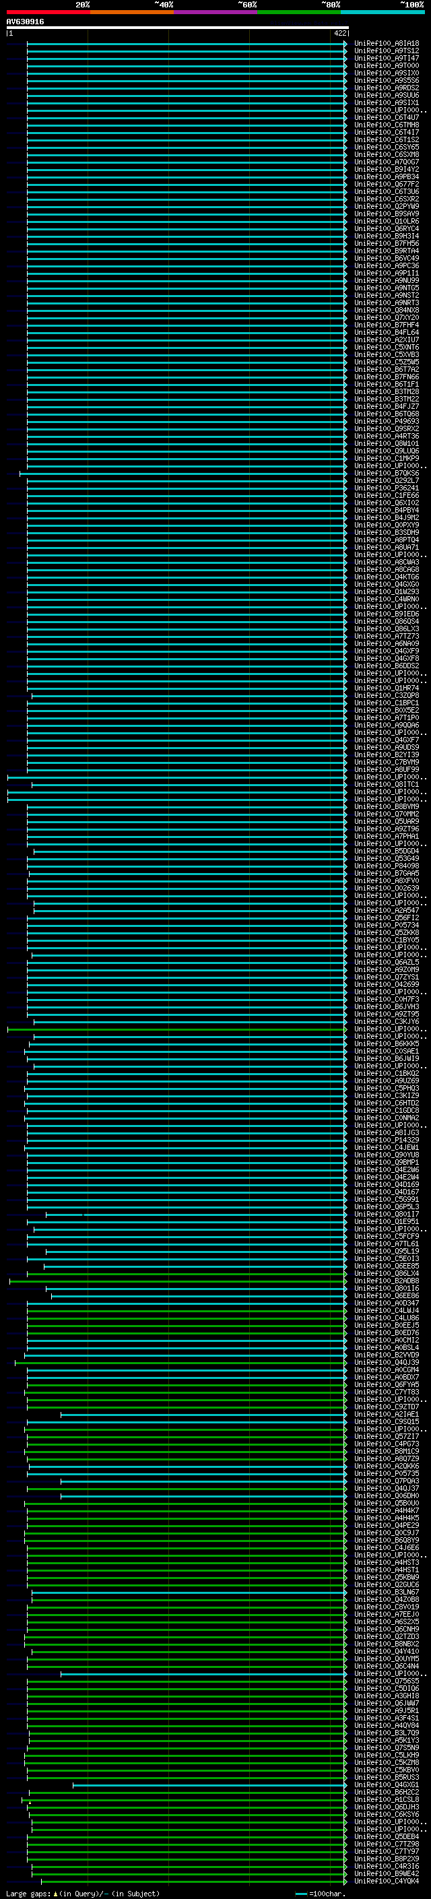This screenshot has height=1899, width=431.
Task: Select hit label UniRef100_C4YQK4
Action: (387, 1881)
